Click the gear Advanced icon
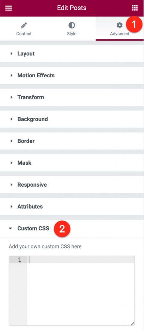Image resolution: width=144 pixels, height=330 pixels. tap(120, 26)
